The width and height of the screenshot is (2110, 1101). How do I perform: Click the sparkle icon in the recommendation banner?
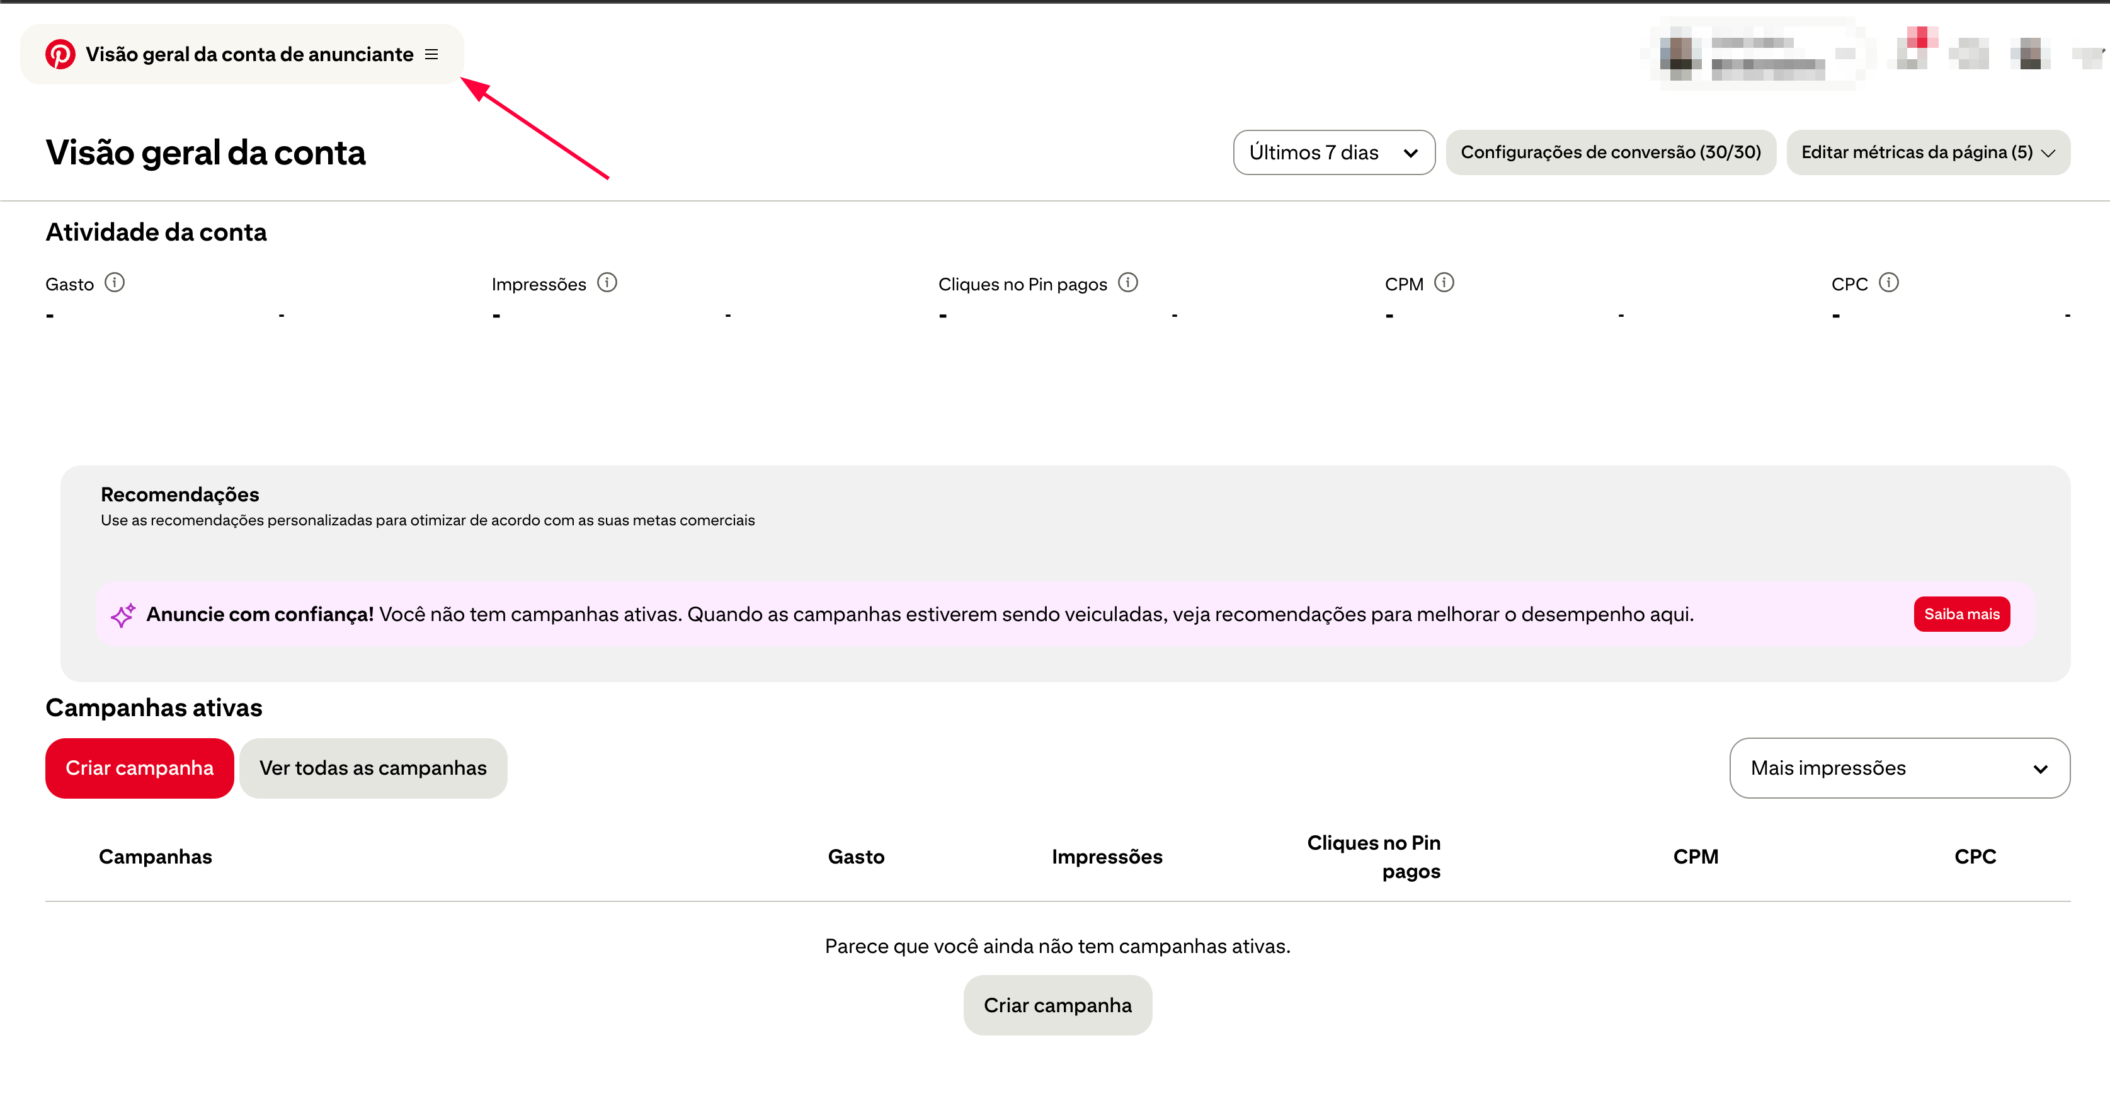(x=123, y=614)
